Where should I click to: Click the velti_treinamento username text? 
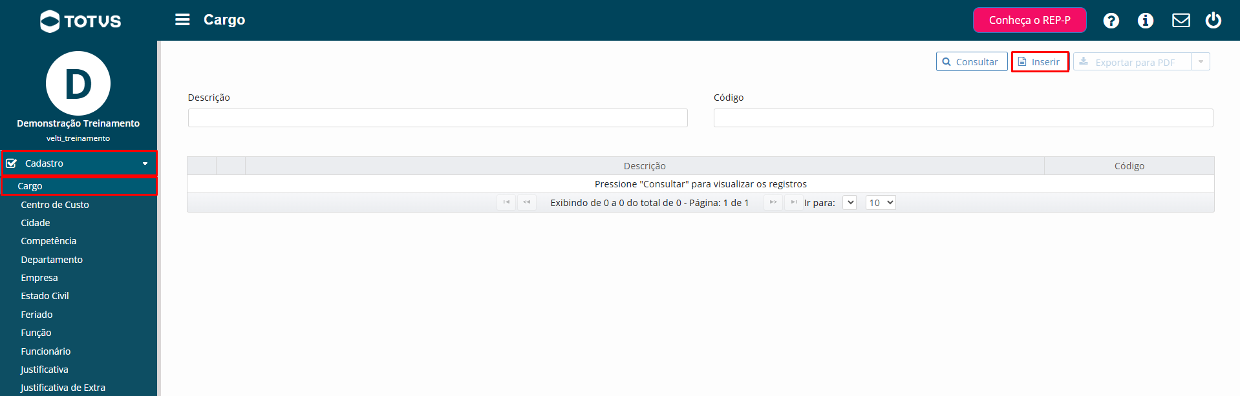pyautogui.click(x=78, y=138)
